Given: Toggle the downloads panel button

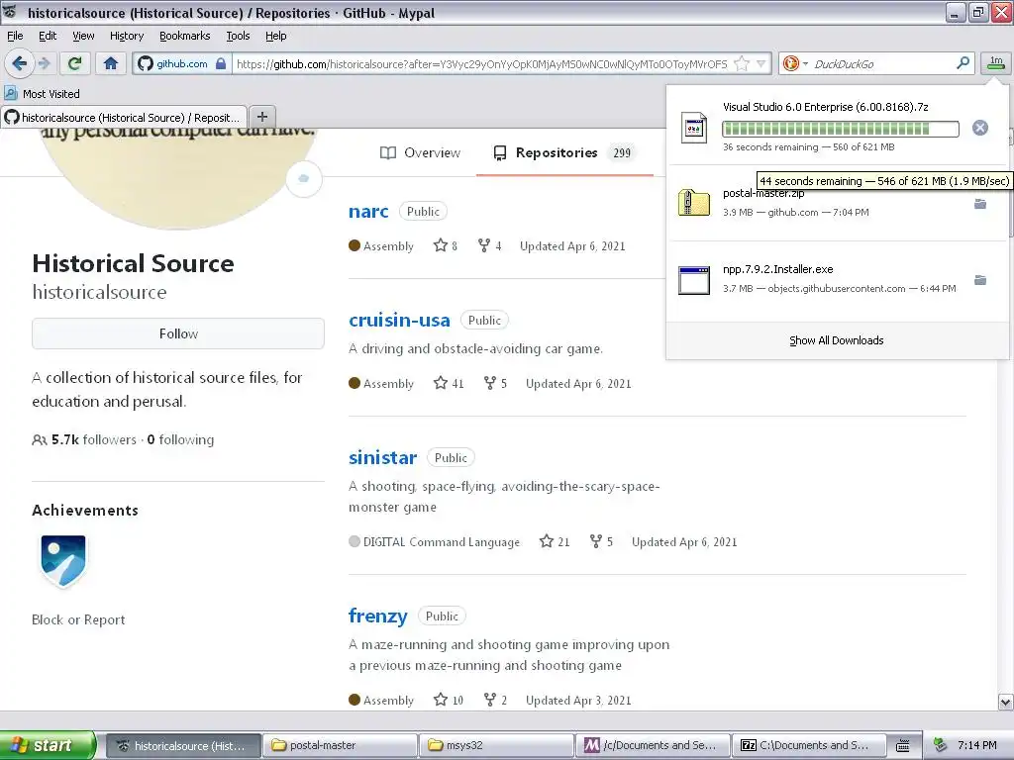Looking at the screenshot, I should (996, 62).
